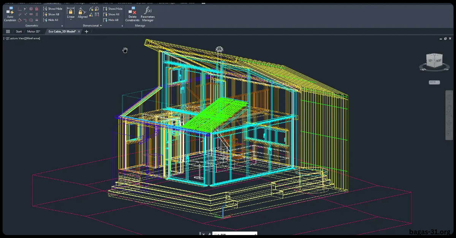Activate the Pan tool in navigation bar
This screenshot has height=238, width=456.
tap(449, 108)
